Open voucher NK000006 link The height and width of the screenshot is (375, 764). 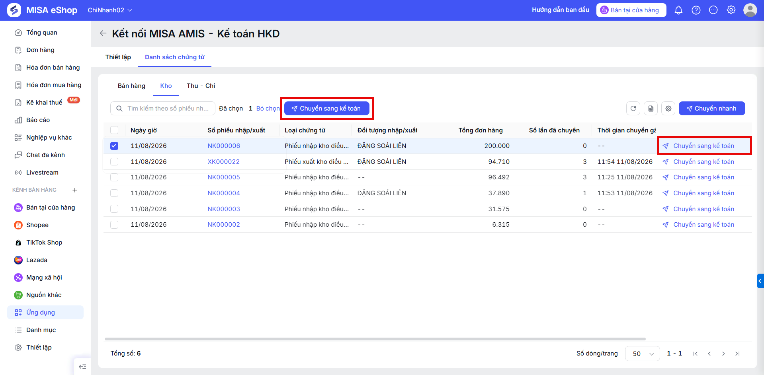point(224,146)
